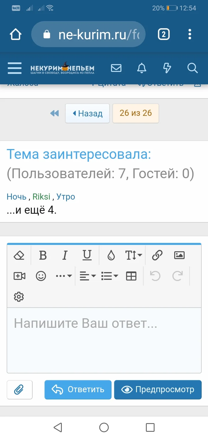Insert a link using the chain icon
Image resolution: width=208 pixels, height=439 pixels.
click(x=156, y=255)
